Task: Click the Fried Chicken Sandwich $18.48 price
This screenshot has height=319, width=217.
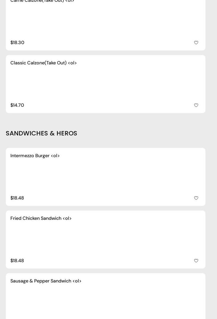Action: [x=17, y=261]
